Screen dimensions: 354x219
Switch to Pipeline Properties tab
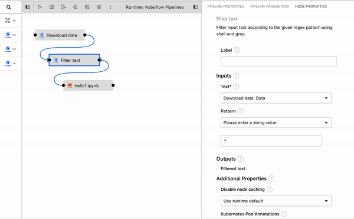coord(225,6)
